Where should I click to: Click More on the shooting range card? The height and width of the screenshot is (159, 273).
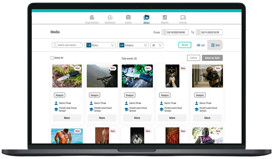point(172,118)
